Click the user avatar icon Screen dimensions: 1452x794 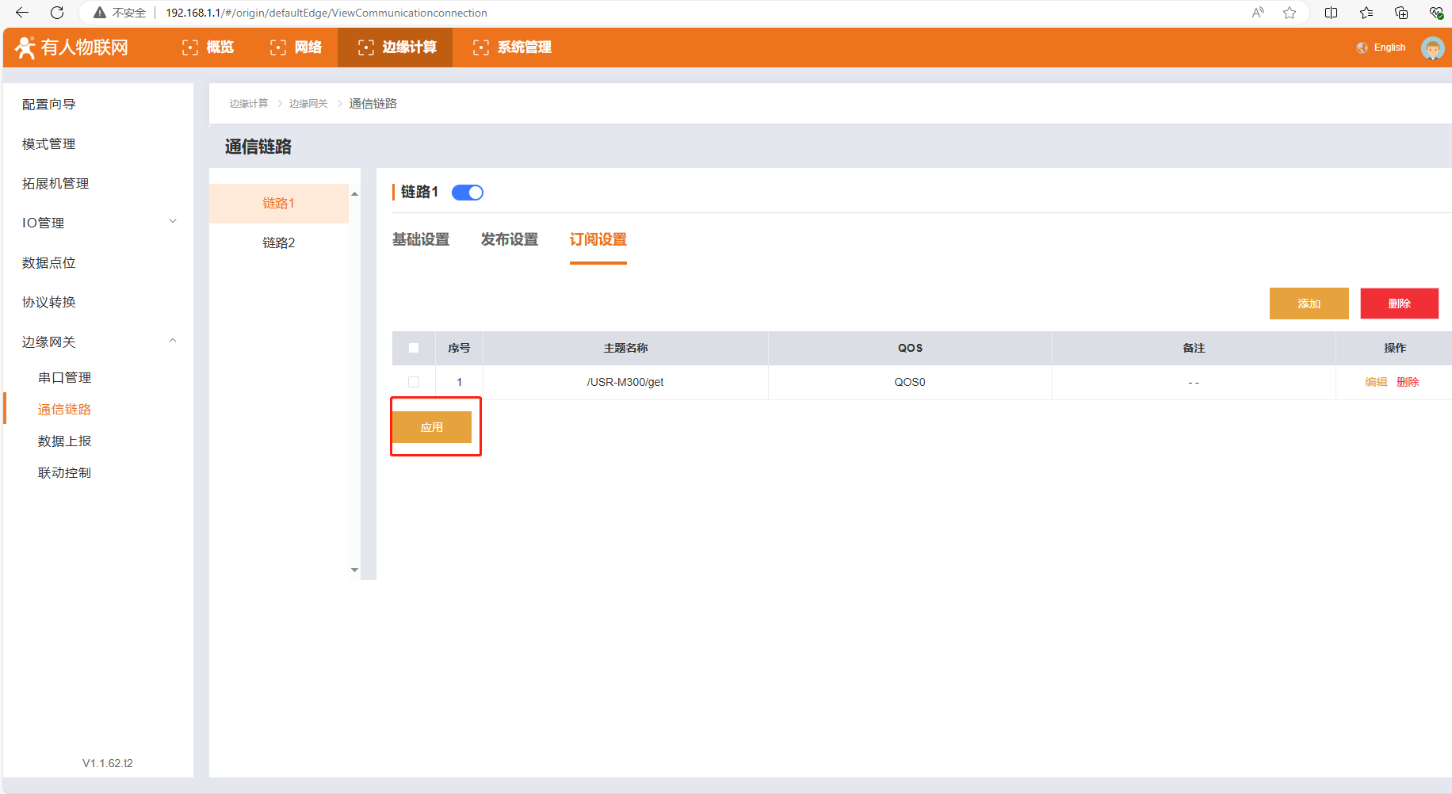tap(1432, 48)
